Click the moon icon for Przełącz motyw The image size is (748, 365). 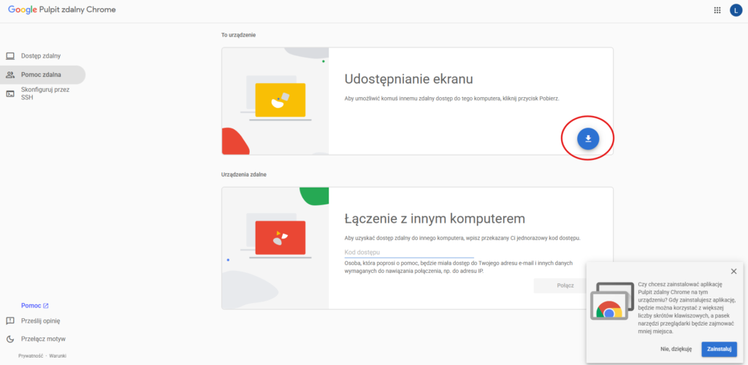coord(10,339)
